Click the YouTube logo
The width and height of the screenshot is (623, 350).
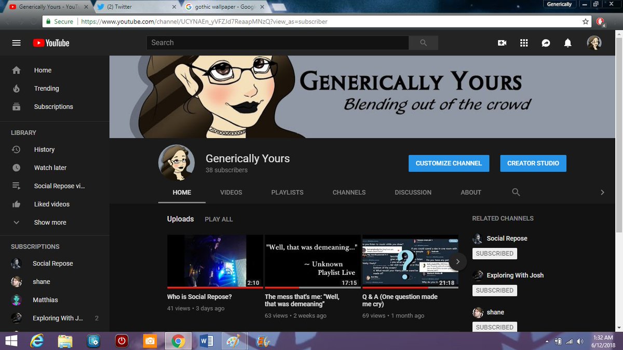click(51, 43)
